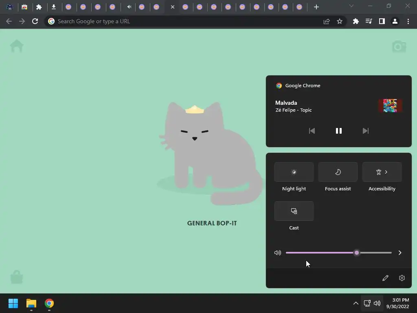The width and height of the screenshot is (417, 313).
Task: Share this page from the address bar
Action: pyautogui.click(x=327, y=21)
